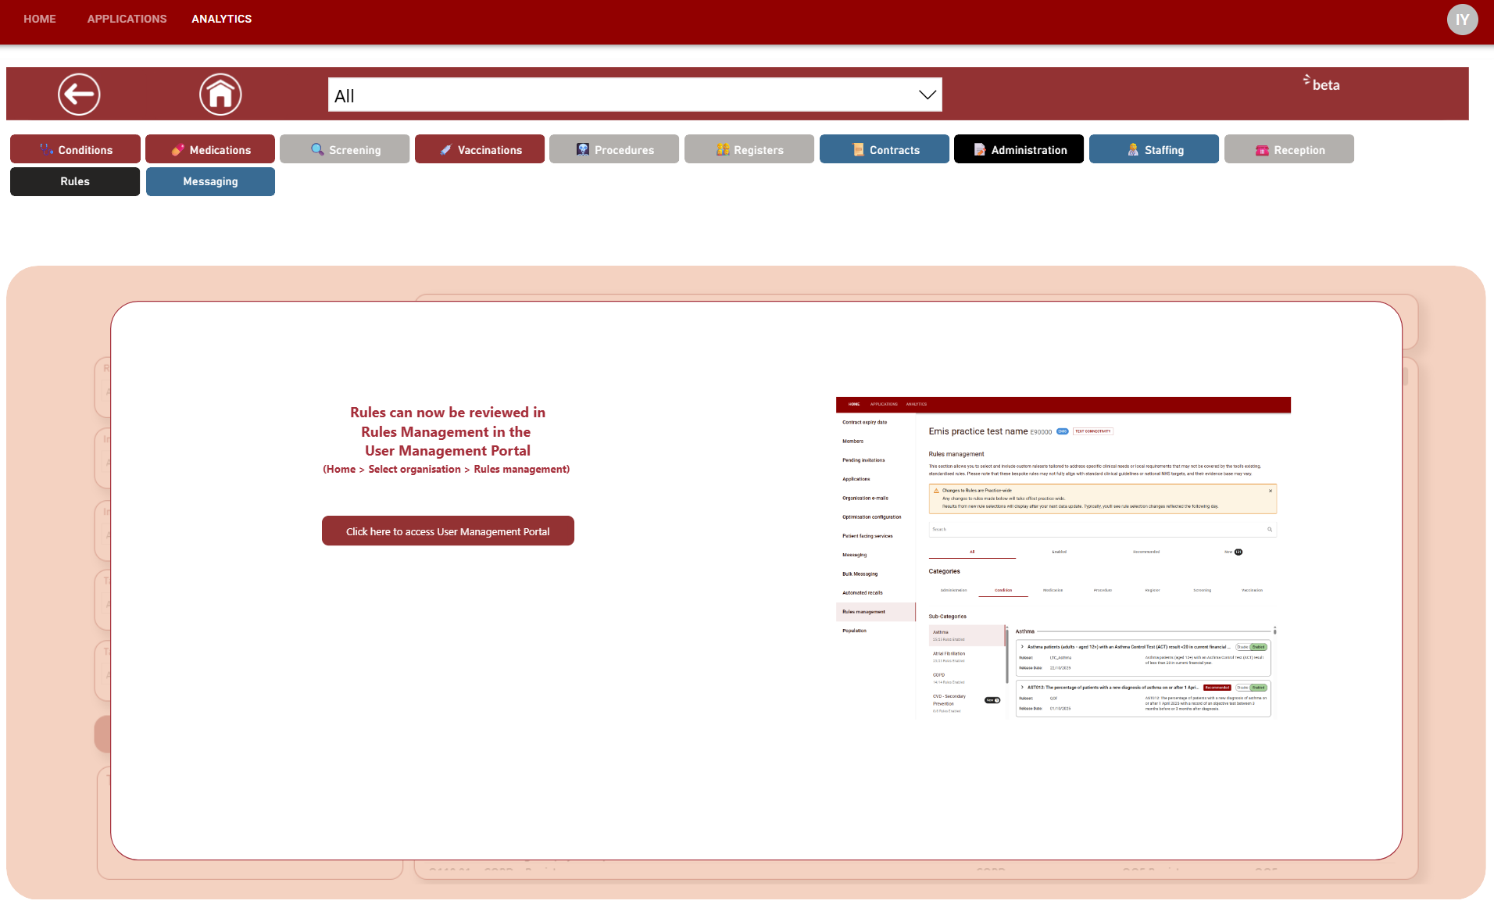Screen dimensions: 1494x915
Task: Select Staffing with person icon
Action: tap(1154, 149)
